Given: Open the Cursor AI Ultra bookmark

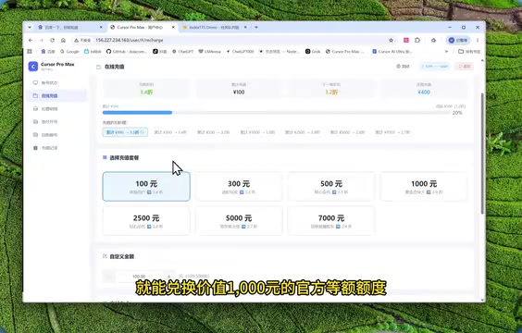Looking at the screenshot, I should point(392,52).
